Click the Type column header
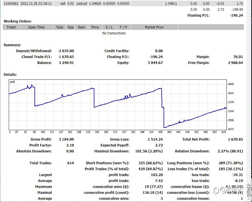This screenshot has height=202, width=252. click(x=60, y=27)
